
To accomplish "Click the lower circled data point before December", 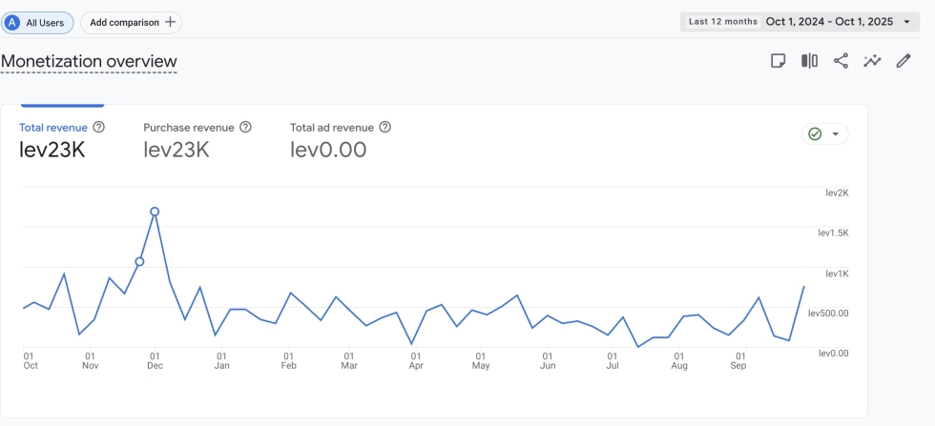I will pyautogui.click(x=139, y=261).
